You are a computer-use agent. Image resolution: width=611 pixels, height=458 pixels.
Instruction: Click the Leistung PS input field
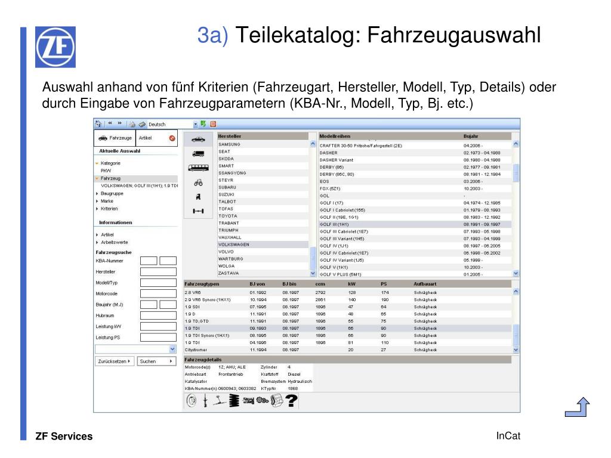pyautogui.click(x=158, y=338)
